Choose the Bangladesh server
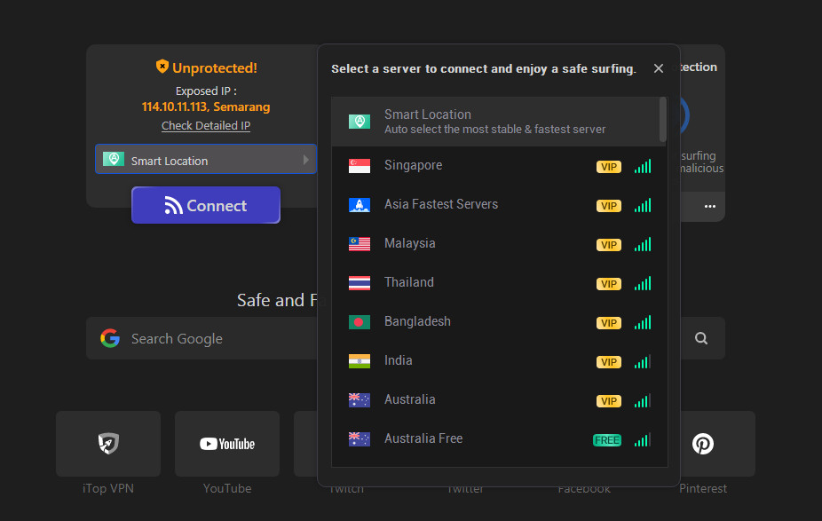The width and height of the screenshot is (822, 521). click(x=499, y=322)
